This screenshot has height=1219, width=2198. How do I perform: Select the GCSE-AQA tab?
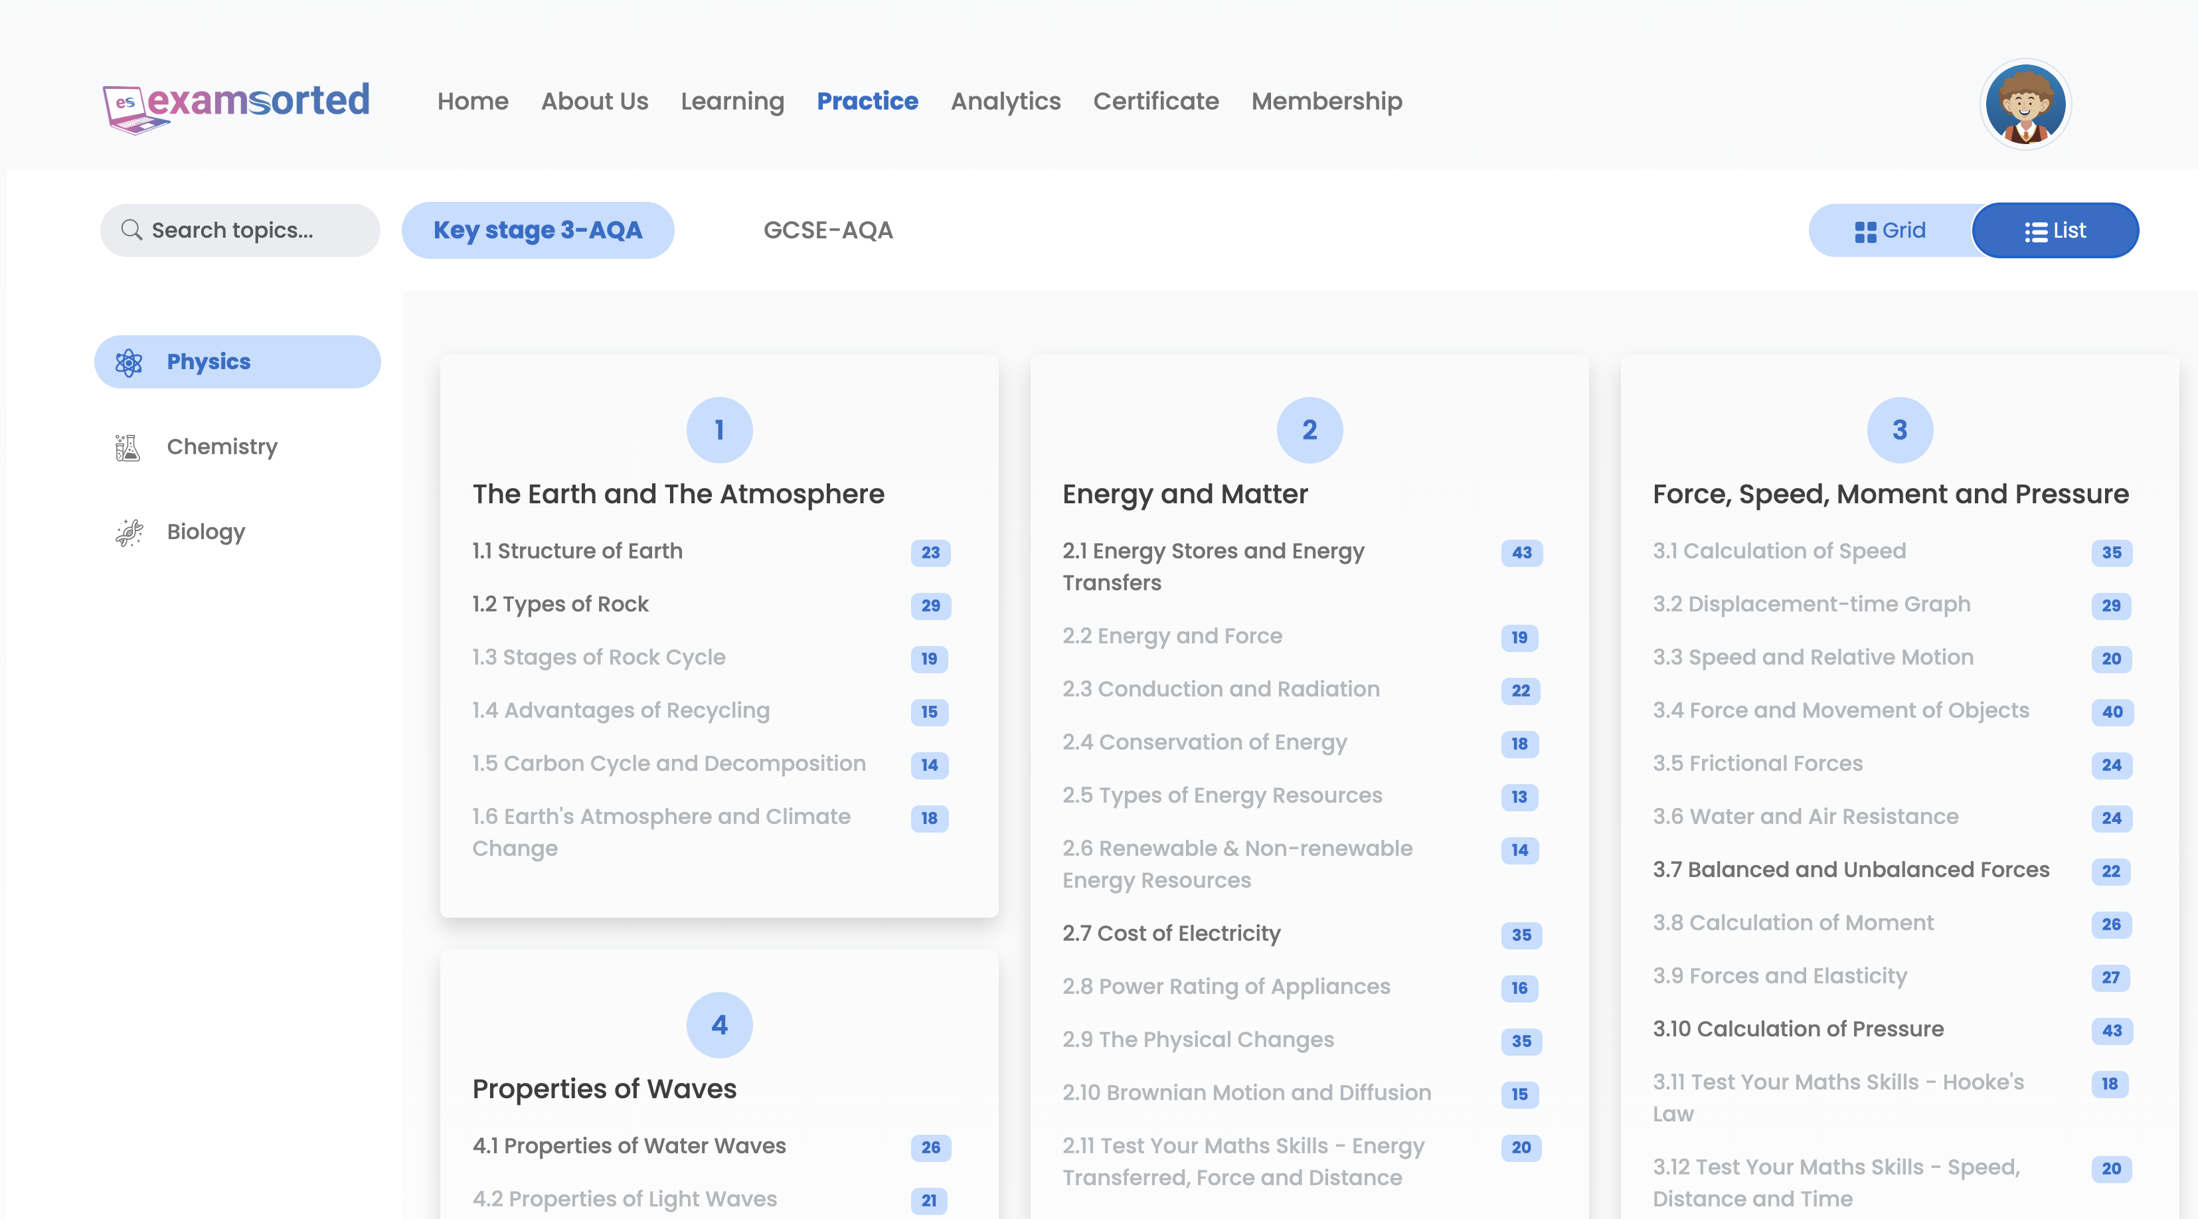[827, 230]
